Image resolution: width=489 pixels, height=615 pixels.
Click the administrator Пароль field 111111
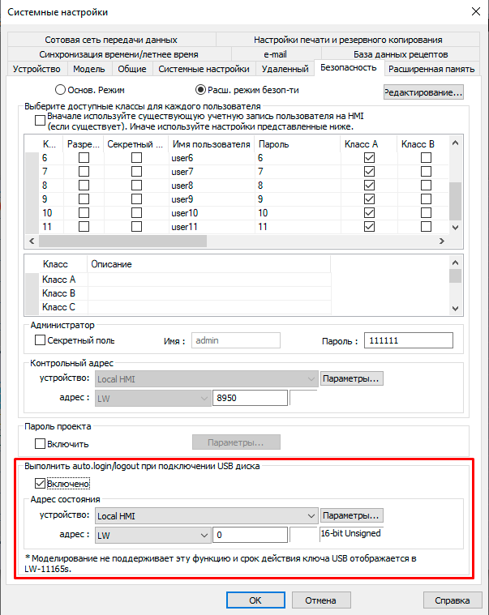pos(408,340)
